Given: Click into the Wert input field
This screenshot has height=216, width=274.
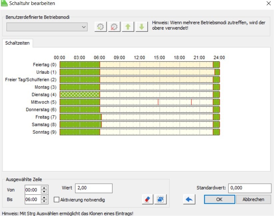Looking at the screenshot, I should pyautogui.click(x=94, y=188).
